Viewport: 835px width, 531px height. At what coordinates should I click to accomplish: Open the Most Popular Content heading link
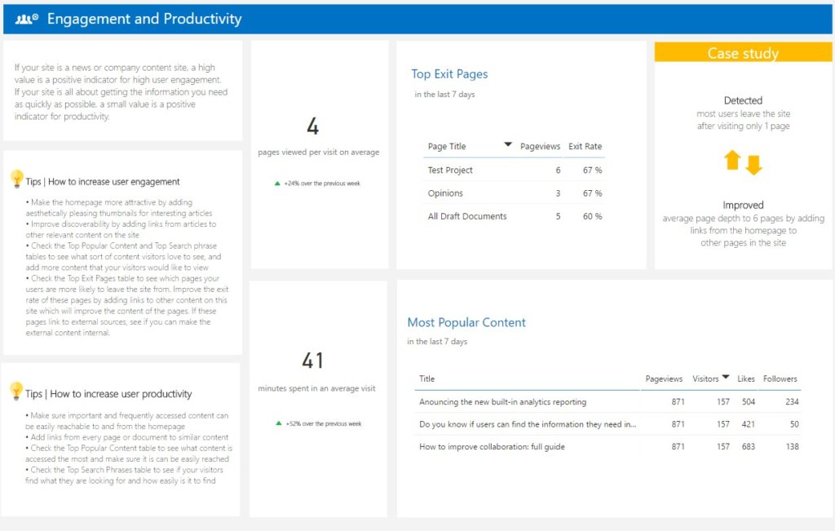[x=466, y=322]
